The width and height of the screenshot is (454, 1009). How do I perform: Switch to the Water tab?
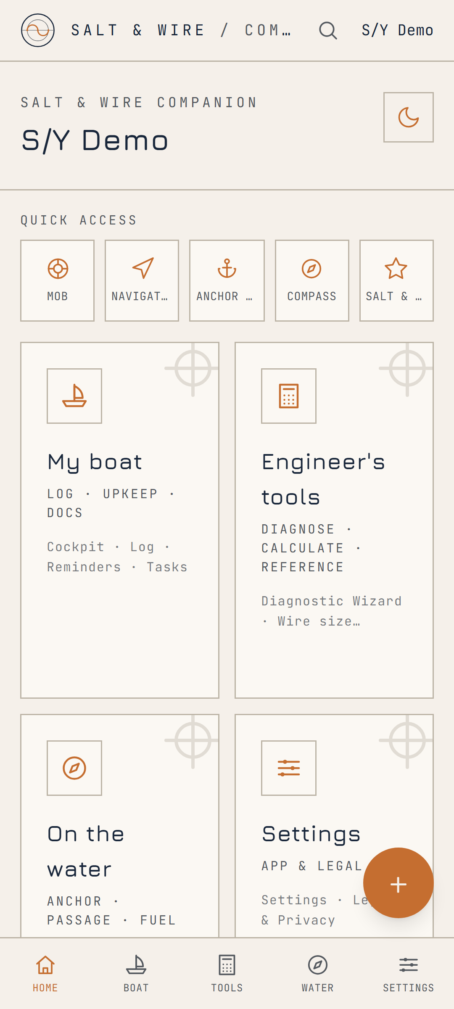click(x=318, y=973)
